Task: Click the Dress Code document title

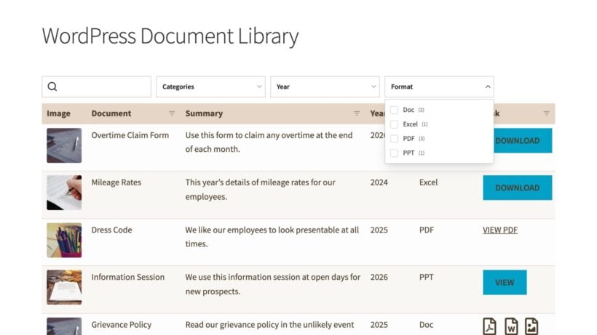Action: tap(111, 230)
